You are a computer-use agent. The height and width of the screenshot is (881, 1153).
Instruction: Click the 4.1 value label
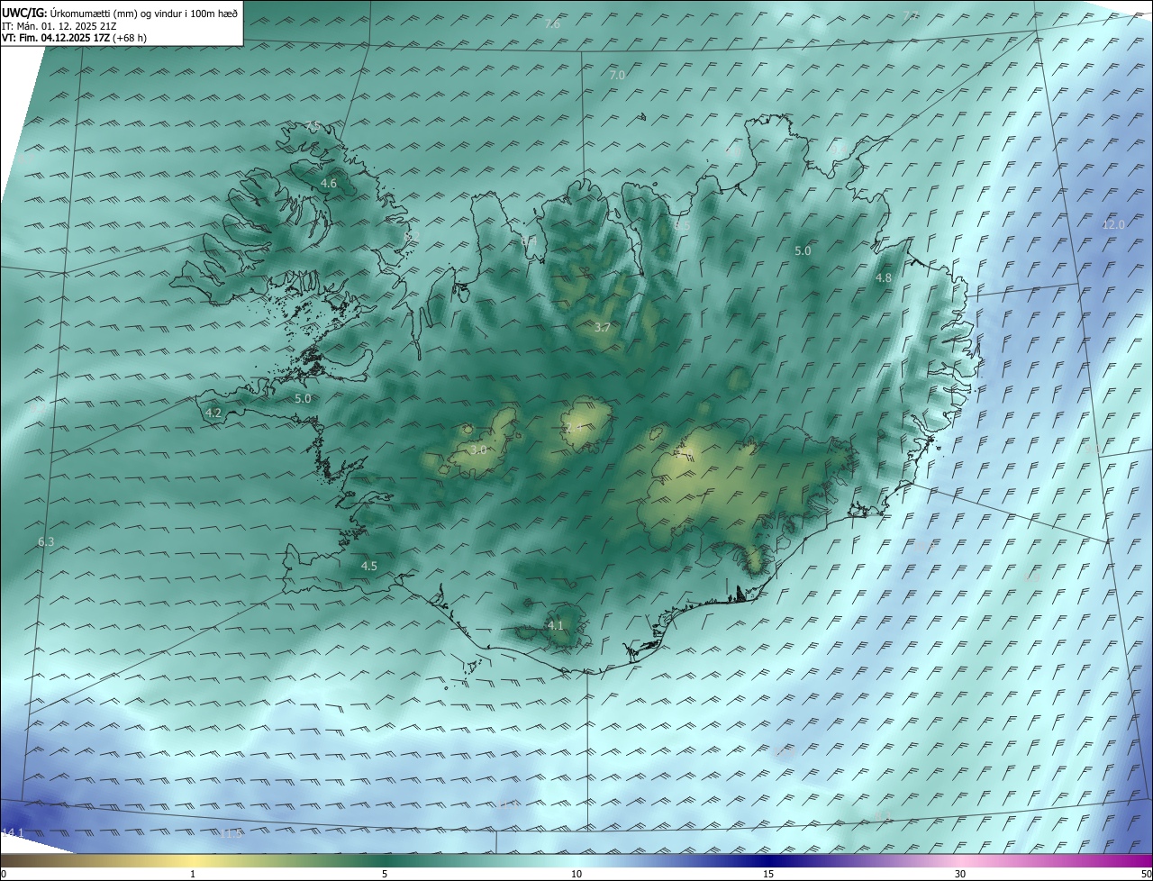coord(556,626)
